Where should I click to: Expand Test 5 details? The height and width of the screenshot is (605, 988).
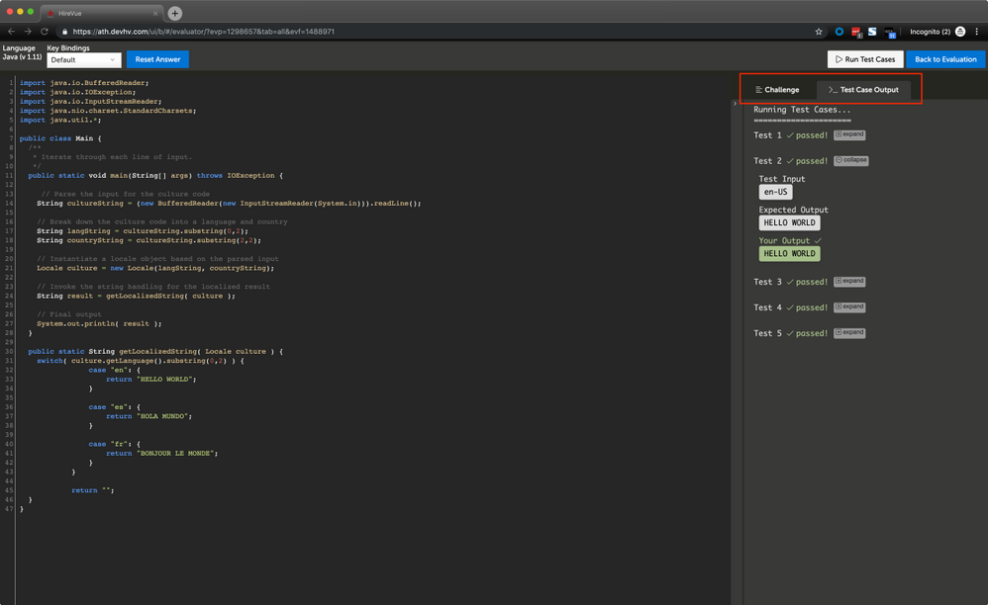(849, 333)
